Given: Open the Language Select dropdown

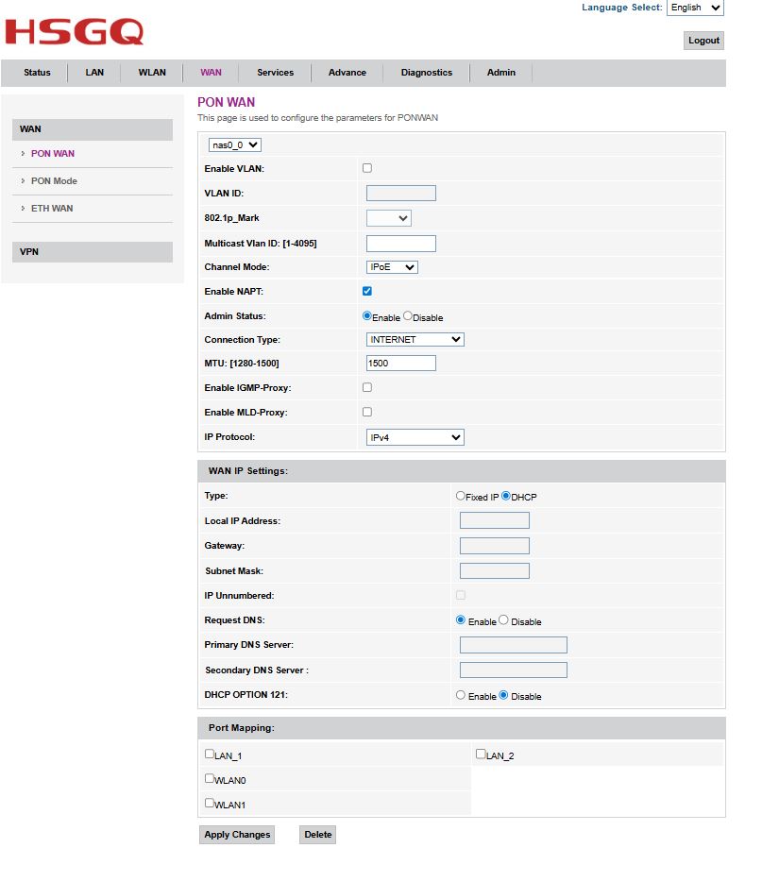Looking at the screenshot, I should 694,8.
